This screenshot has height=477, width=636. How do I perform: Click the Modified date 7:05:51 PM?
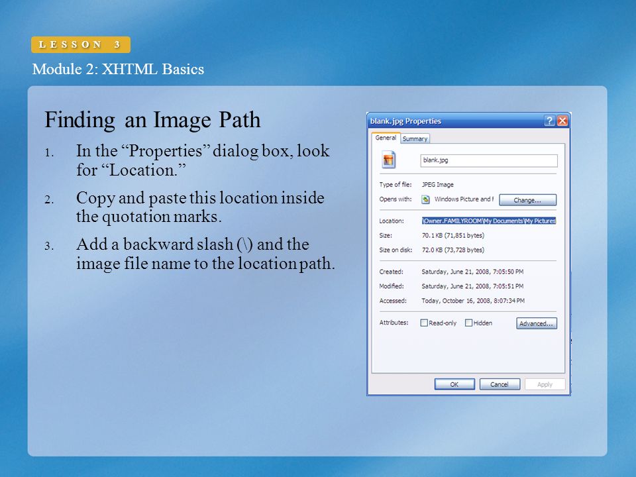472,286
